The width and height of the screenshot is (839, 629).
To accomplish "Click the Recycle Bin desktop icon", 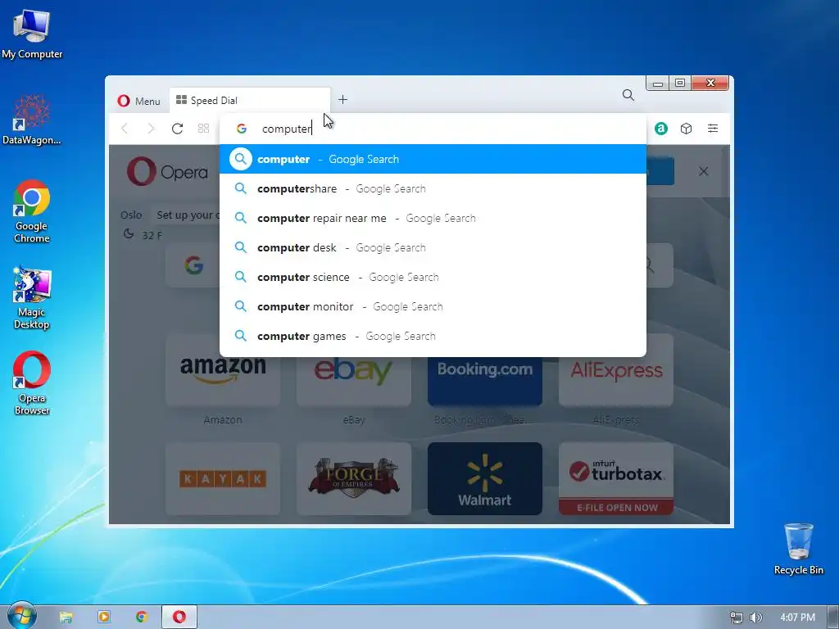I will tap(798, 549).
